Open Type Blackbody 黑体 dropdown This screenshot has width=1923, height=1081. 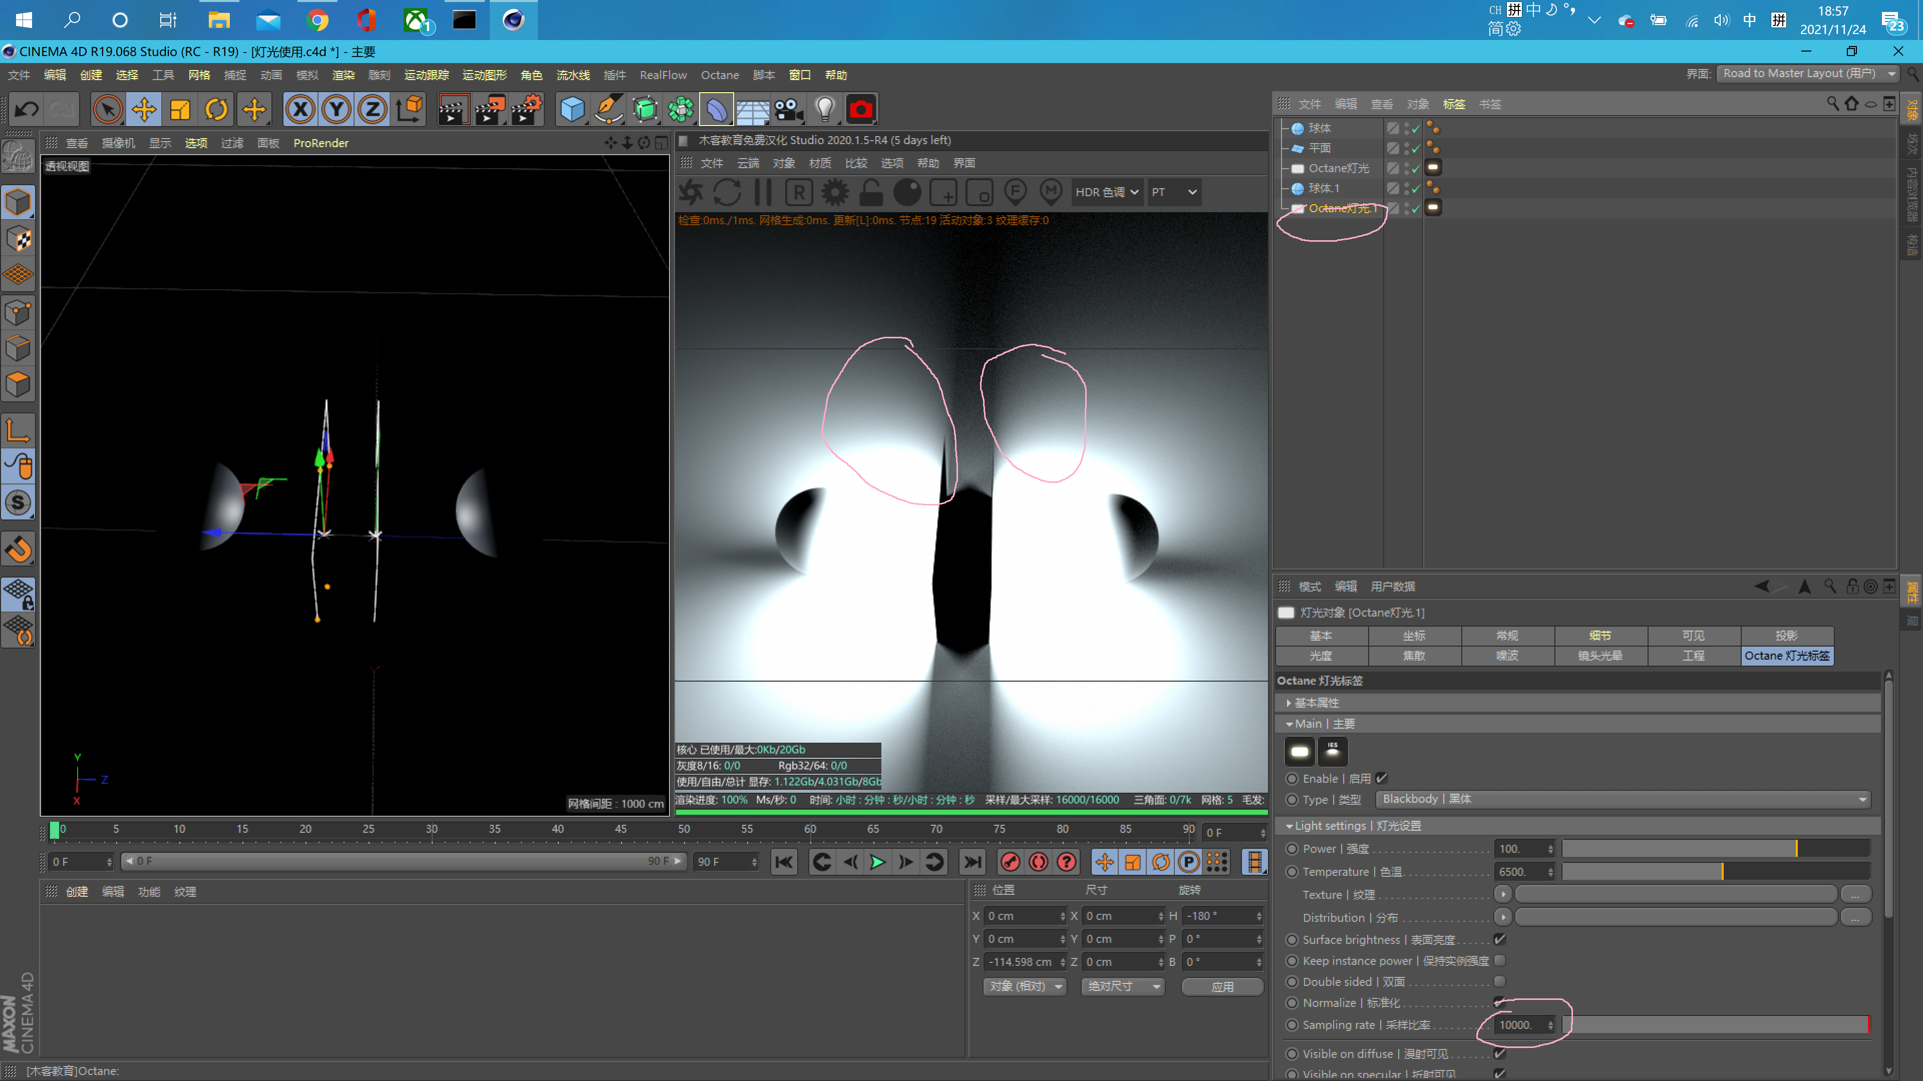(x=1624, y=799)
